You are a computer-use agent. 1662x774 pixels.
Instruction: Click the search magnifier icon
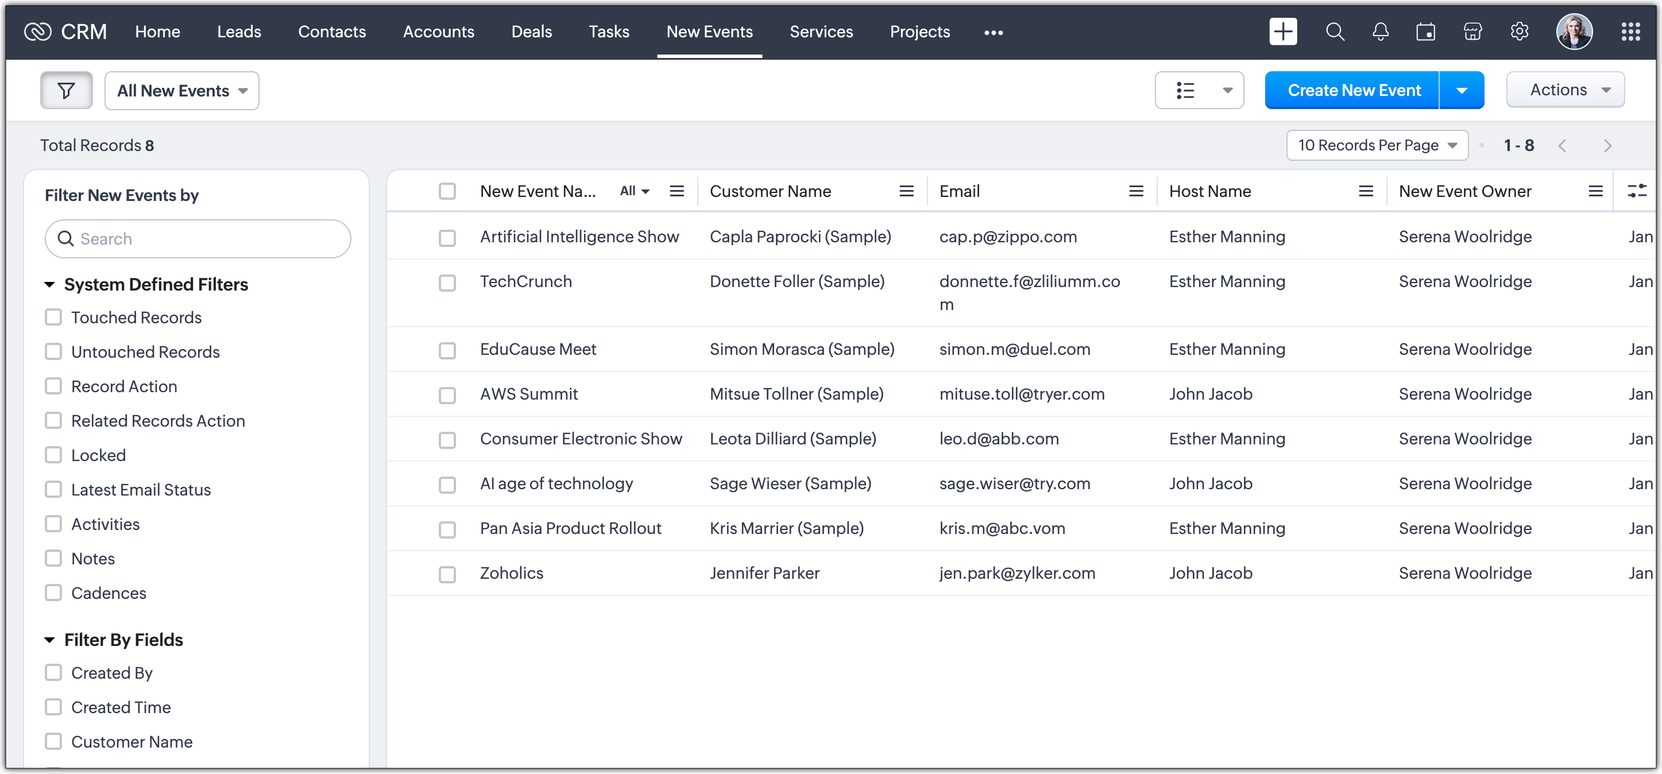coord(1335,32)
